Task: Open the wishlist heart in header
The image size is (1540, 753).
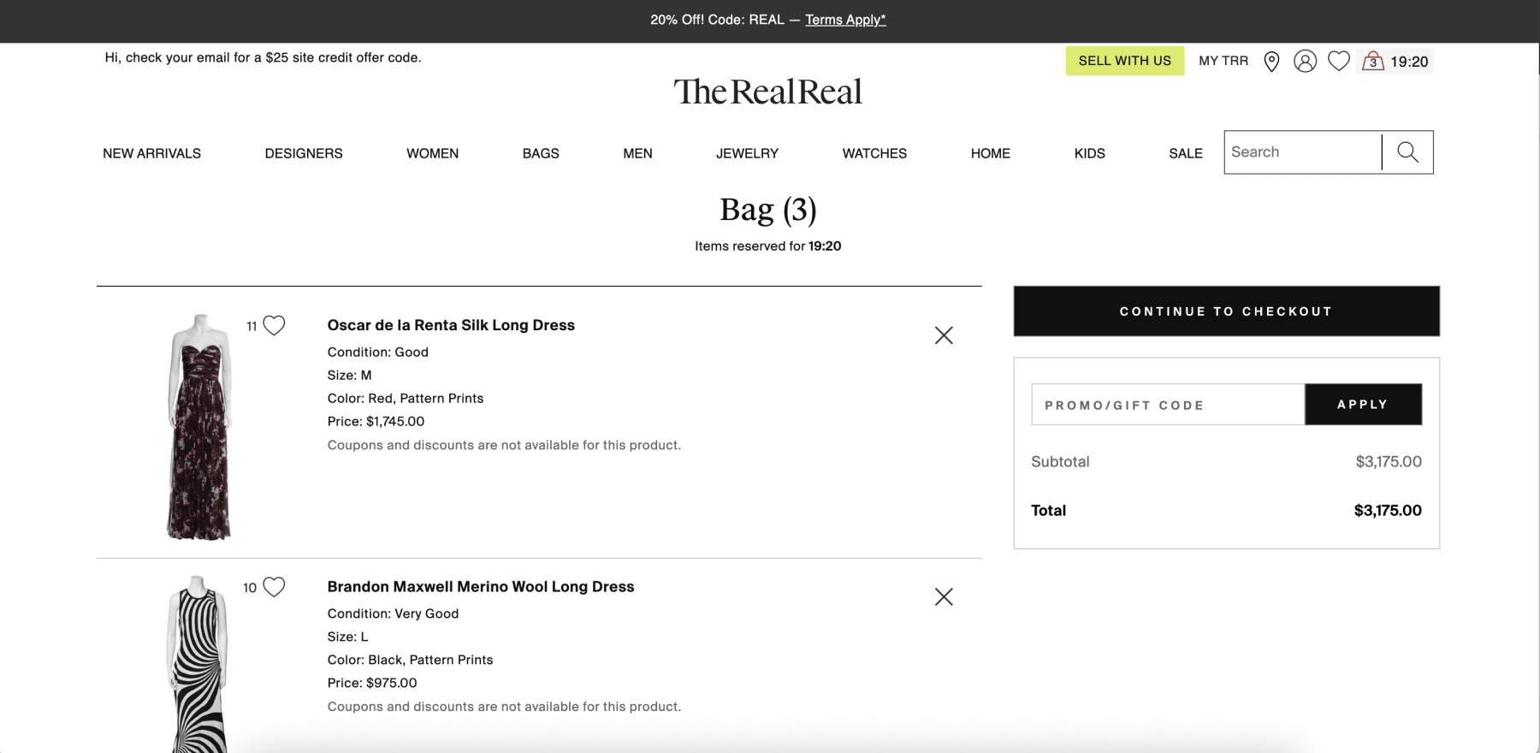Action: [1338, 62]
